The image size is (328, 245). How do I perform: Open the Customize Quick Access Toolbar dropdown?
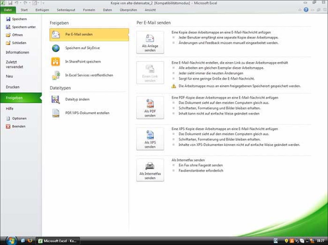(x=43, y=3)
